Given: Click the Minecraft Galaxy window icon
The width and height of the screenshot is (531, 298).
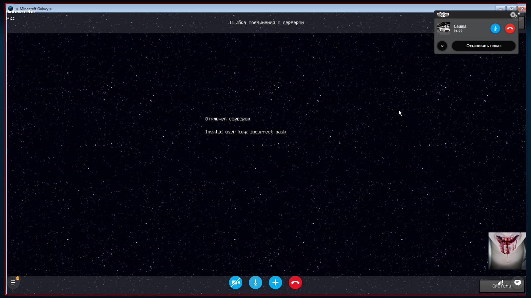Looking at the screenshot, I should 11,9.
